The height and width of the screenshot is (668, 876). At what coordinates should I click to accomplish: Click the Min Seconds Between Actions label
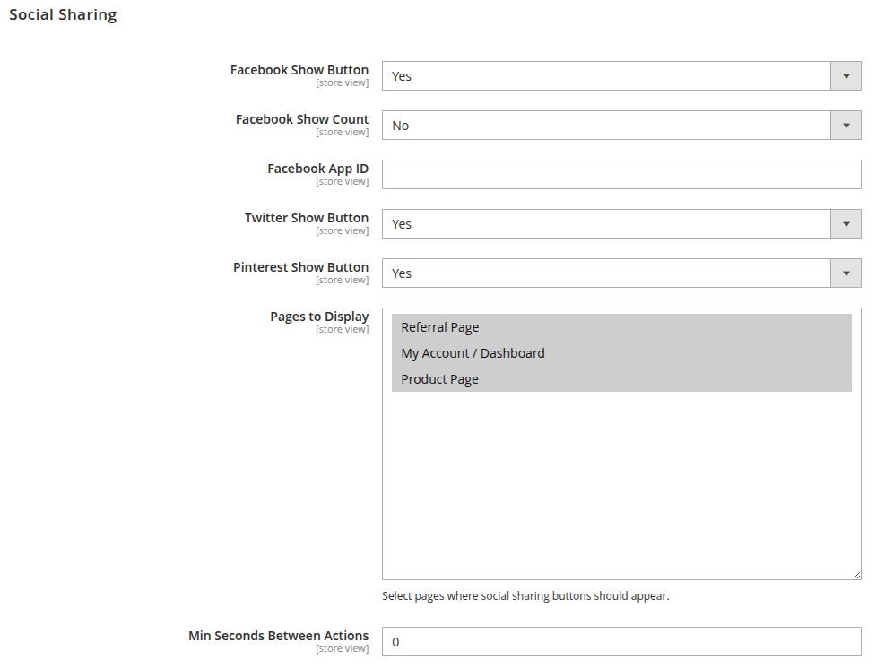pos(279,636)
